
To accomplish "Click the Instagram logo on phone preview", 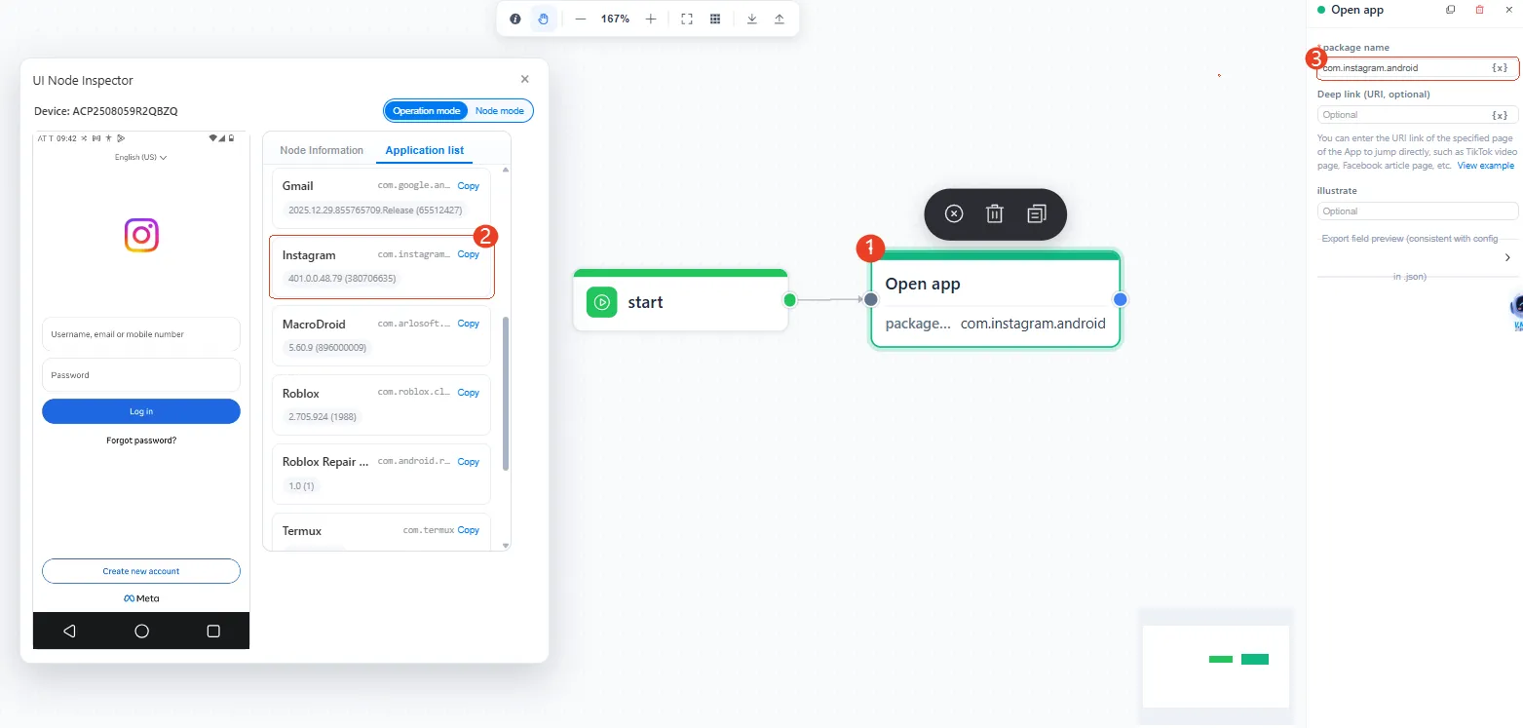I will coord(141,236).
